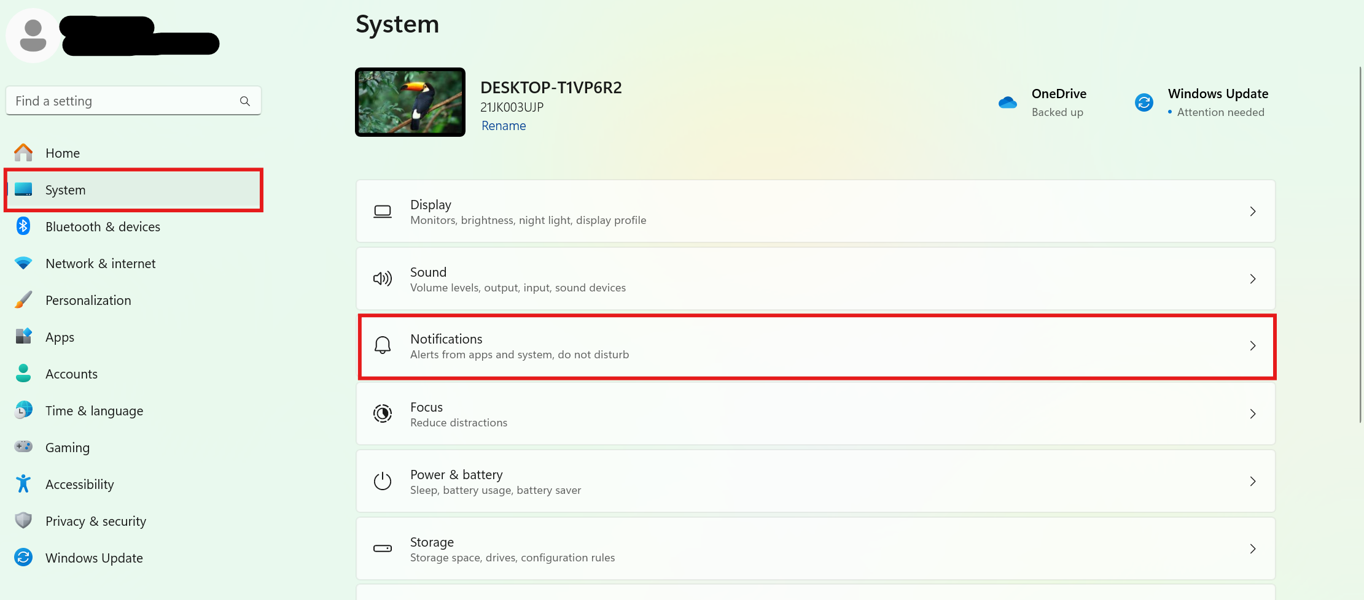The width and height of the screenshot is (1364, 600).
Task: Expand the Sound settings chevron
Action: pos(1253,279)
